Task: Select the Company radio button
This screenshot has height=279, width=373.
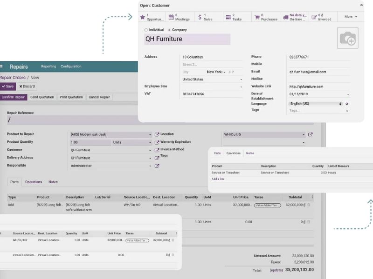Action: (x=169, y=30)
